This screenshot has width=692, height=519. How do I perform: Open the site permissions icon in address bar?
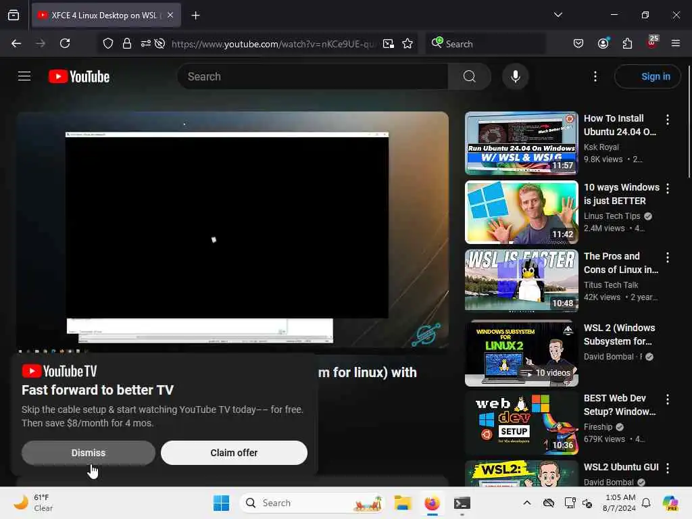point(146,43)
